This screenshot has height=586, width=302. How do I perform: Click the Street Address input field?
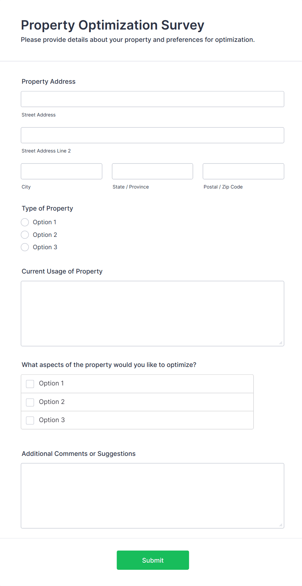[x=152, y=99]
